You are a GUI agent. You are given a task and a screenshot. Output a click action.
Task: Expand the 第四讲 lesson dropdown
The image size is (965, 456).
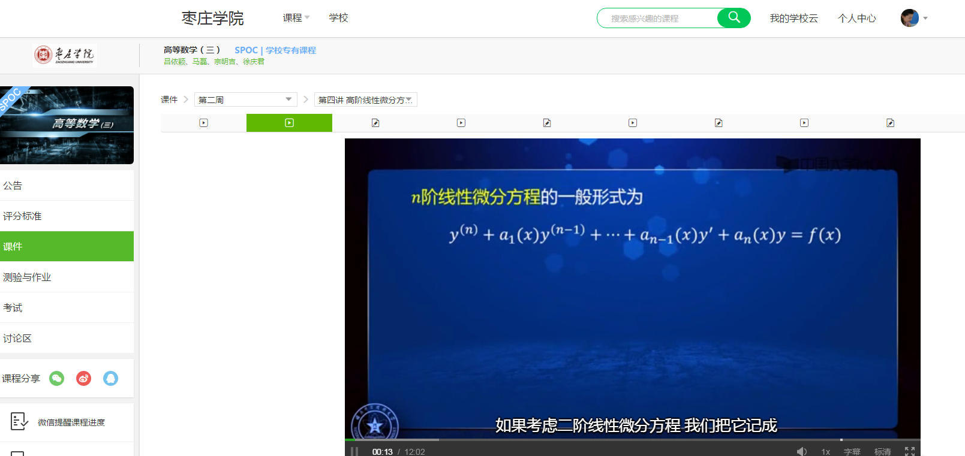coord(365,99)
